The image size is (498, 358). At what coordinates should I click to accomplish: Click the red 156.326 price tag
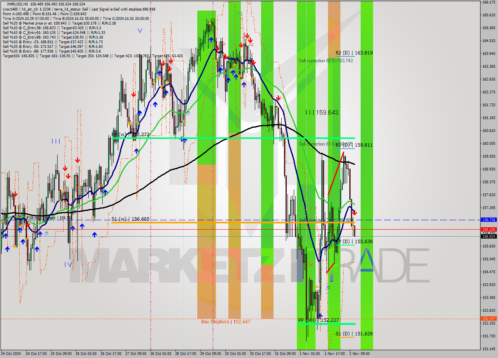point(489,230)
